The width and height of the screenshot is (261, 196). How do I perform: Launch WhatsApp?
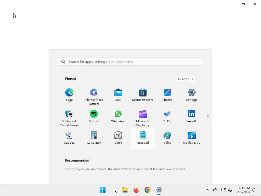pos(118,116)
